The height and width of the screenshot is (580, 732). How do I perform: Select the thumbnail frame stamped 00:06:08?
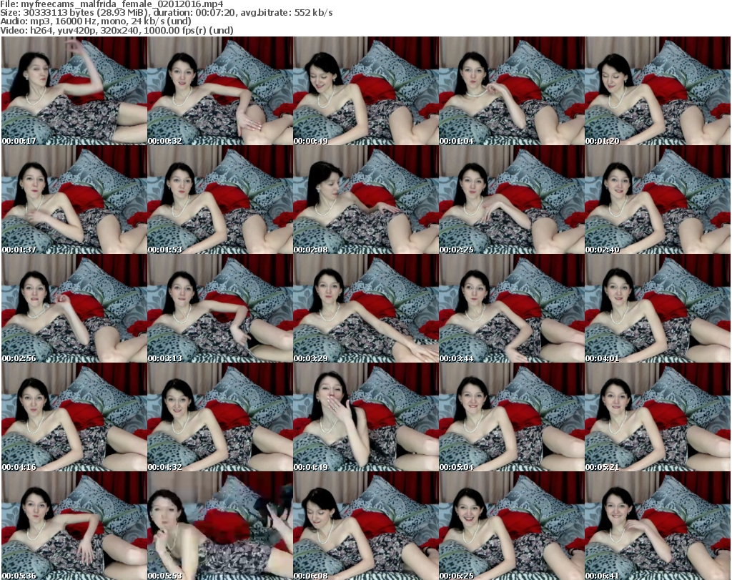coord(365,526)
